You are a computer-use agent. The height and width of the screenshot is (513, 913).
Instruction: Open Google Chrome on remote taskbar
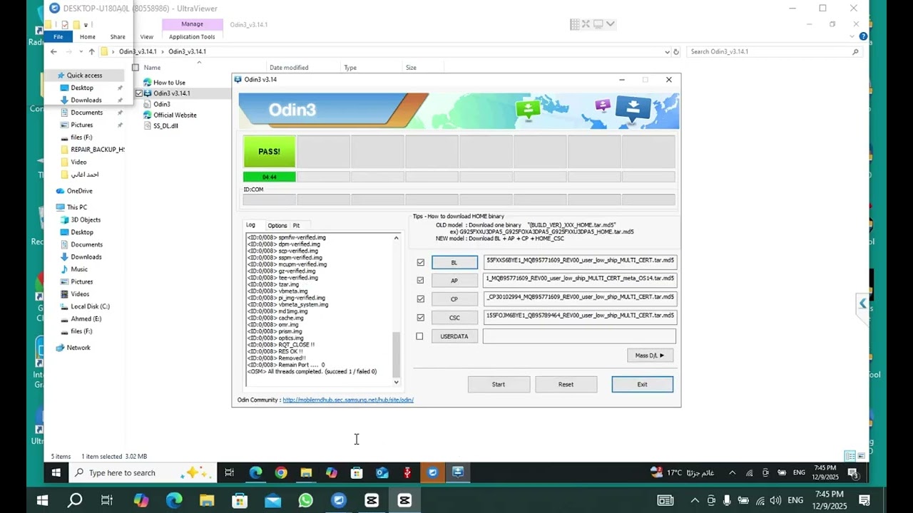click(x=281, y=472)
